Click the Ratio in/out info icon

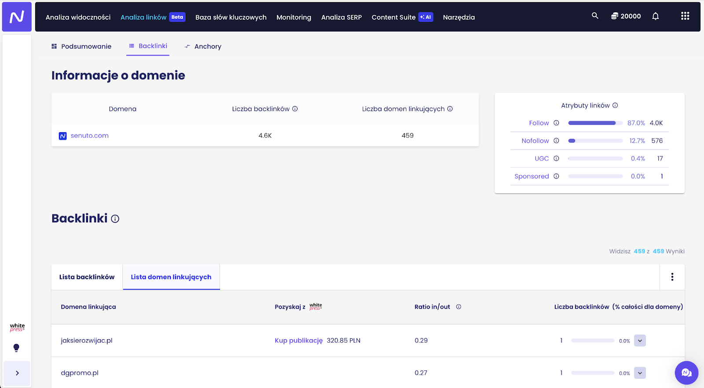pyautogui.click(x=458, y=307)
